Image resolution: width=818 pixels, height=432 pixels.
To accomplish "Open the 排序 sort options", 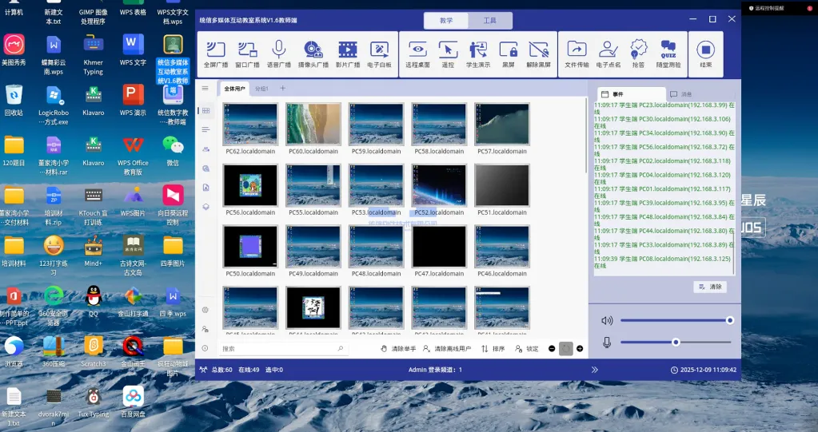I will click(x=493, y=349).
